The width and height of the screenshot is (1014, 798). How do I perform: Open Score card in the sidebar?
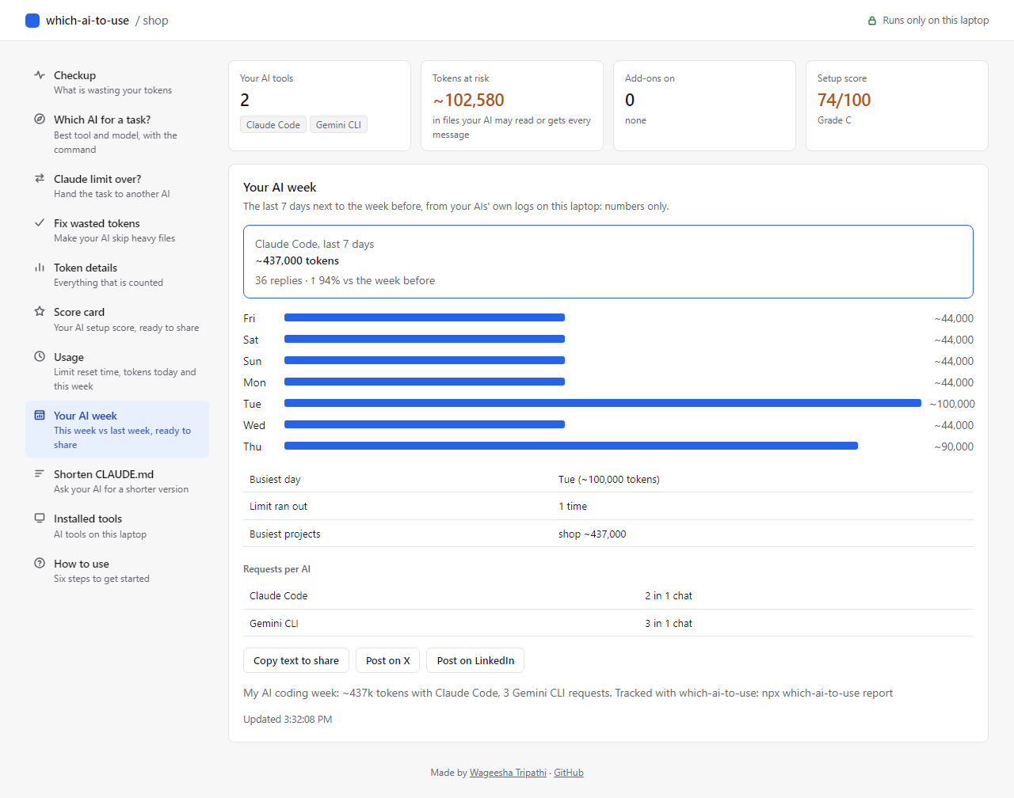click(x=117, y=319)
